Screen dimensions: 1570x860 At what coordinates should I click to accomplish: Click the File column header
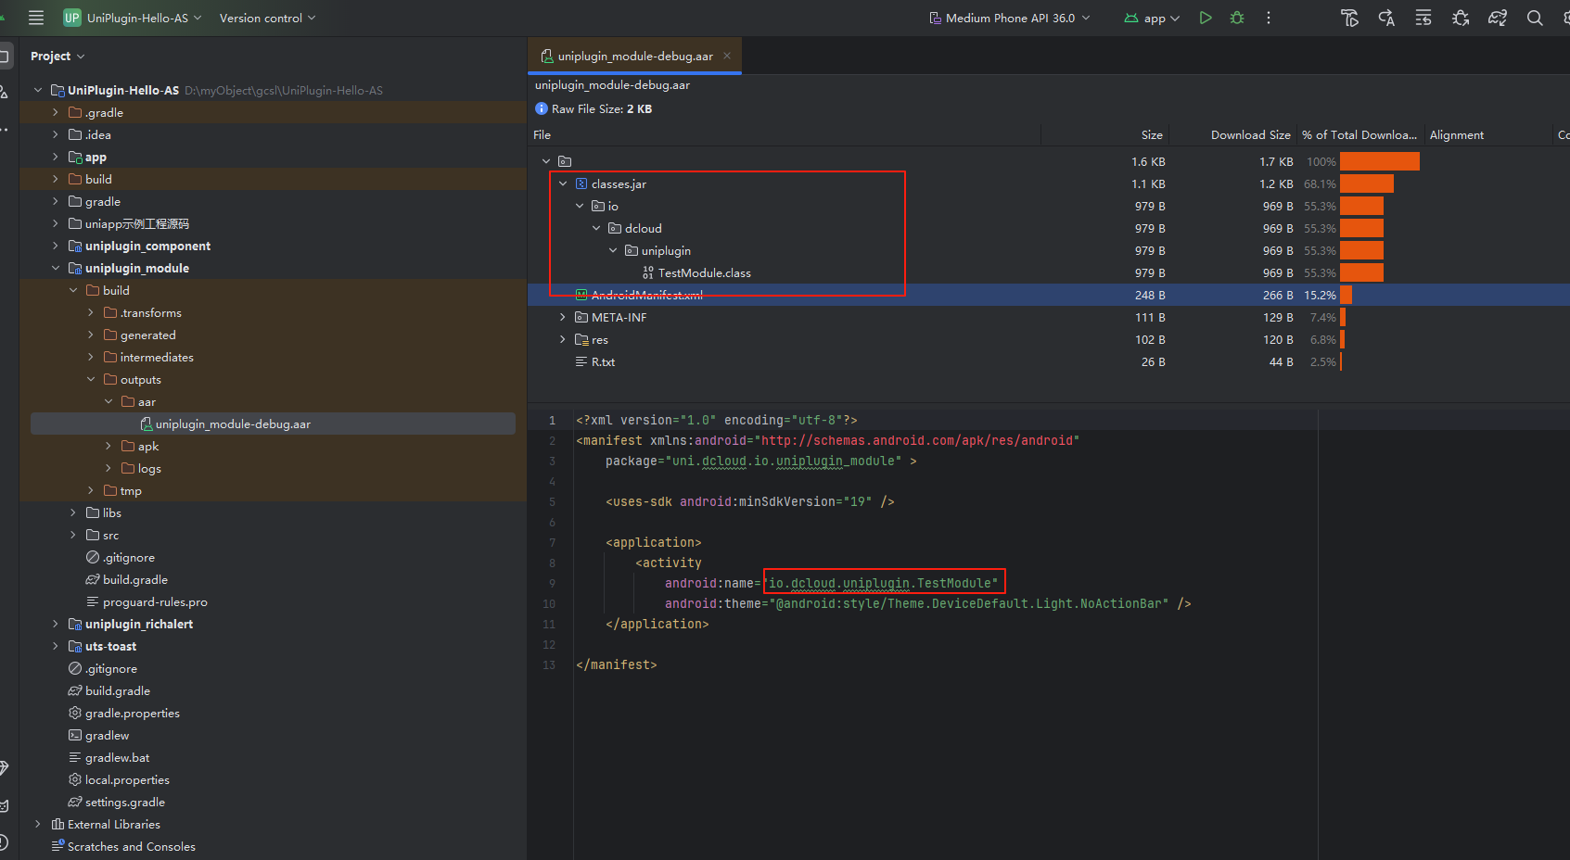(542, 134)
